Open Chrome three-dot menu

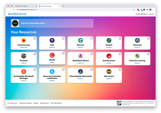(153, 10)
